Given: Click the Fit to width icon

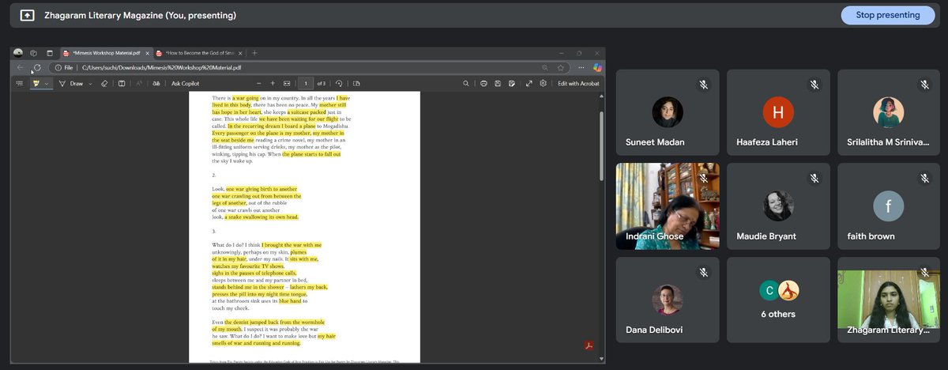Looking at the screenshot, I should point(287,83).
